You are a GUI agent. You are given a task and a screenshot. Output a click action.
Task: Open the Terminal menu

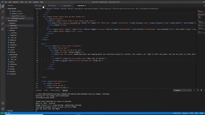36,2
